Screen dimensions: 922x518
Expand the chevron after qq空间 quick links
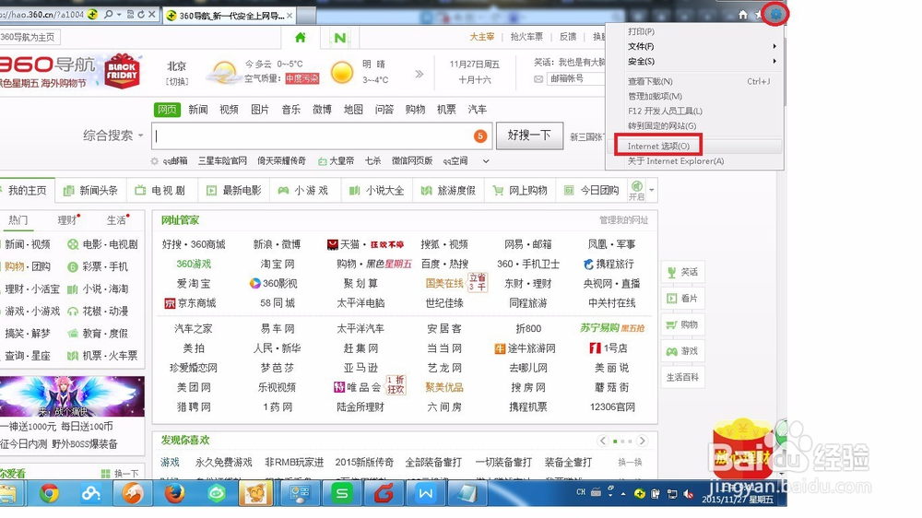click(486, 161)
